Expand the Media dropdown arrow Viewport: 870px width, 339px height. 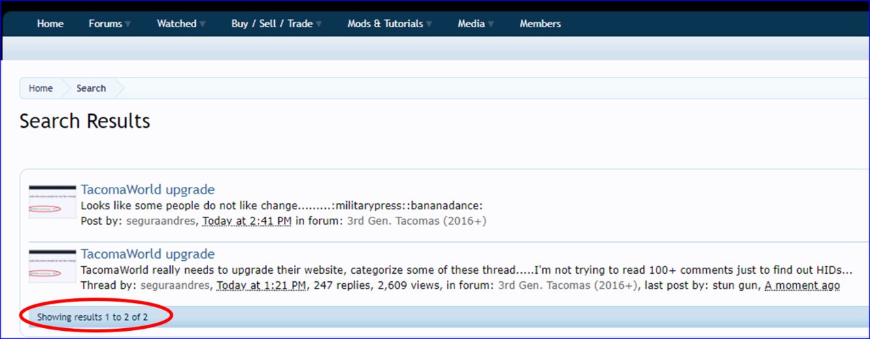[490, 24]
